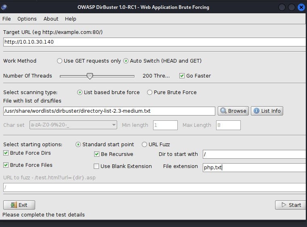Uncheck the Be Recursive checkbox
Viewport: 307px width, 227px height.
tap(97, 154)
